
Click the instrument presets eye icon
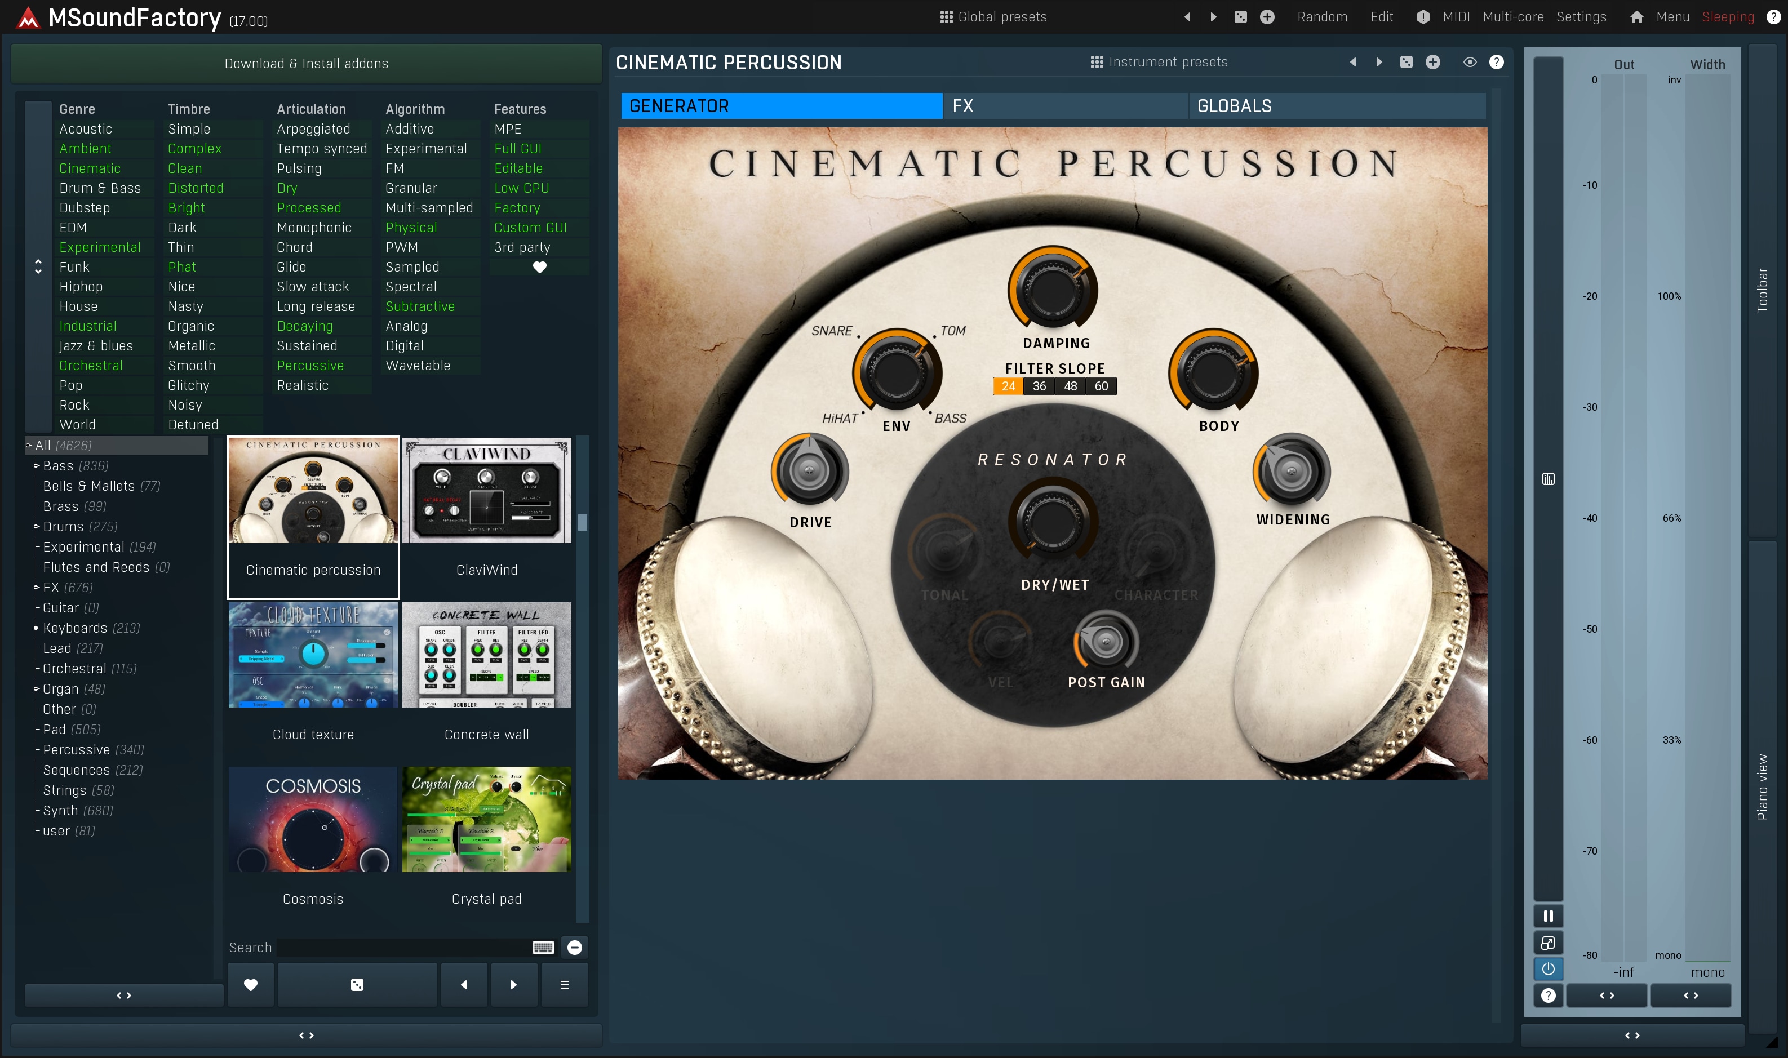point(1469,62)
